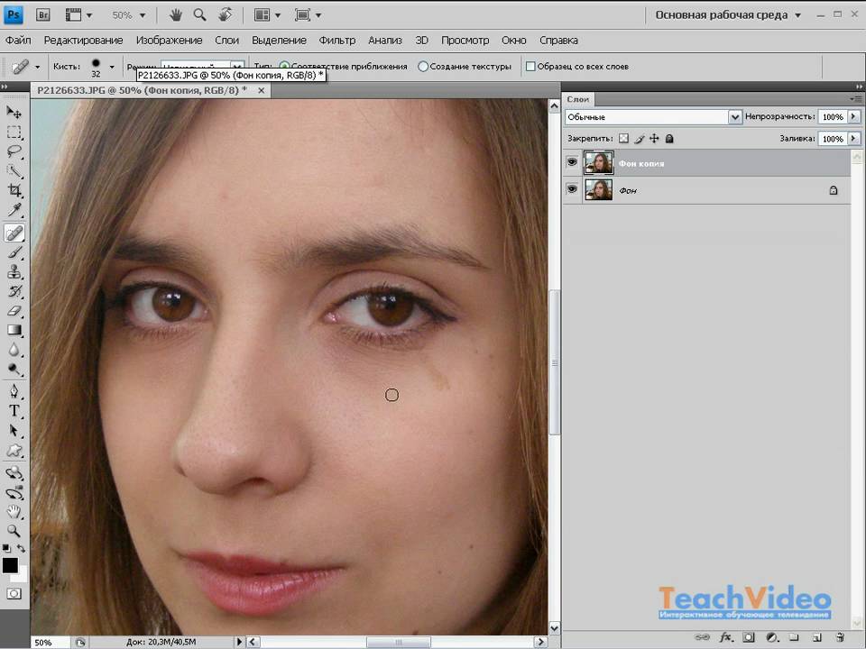Image resolution: width=866 pixels, height=649 pixels.
Task: Open the Файл menu
Action: [x=18, y=41]
